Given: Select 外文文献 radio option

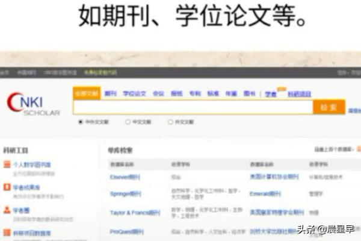Looking at the screenshot, I should [x=170, y=122].
